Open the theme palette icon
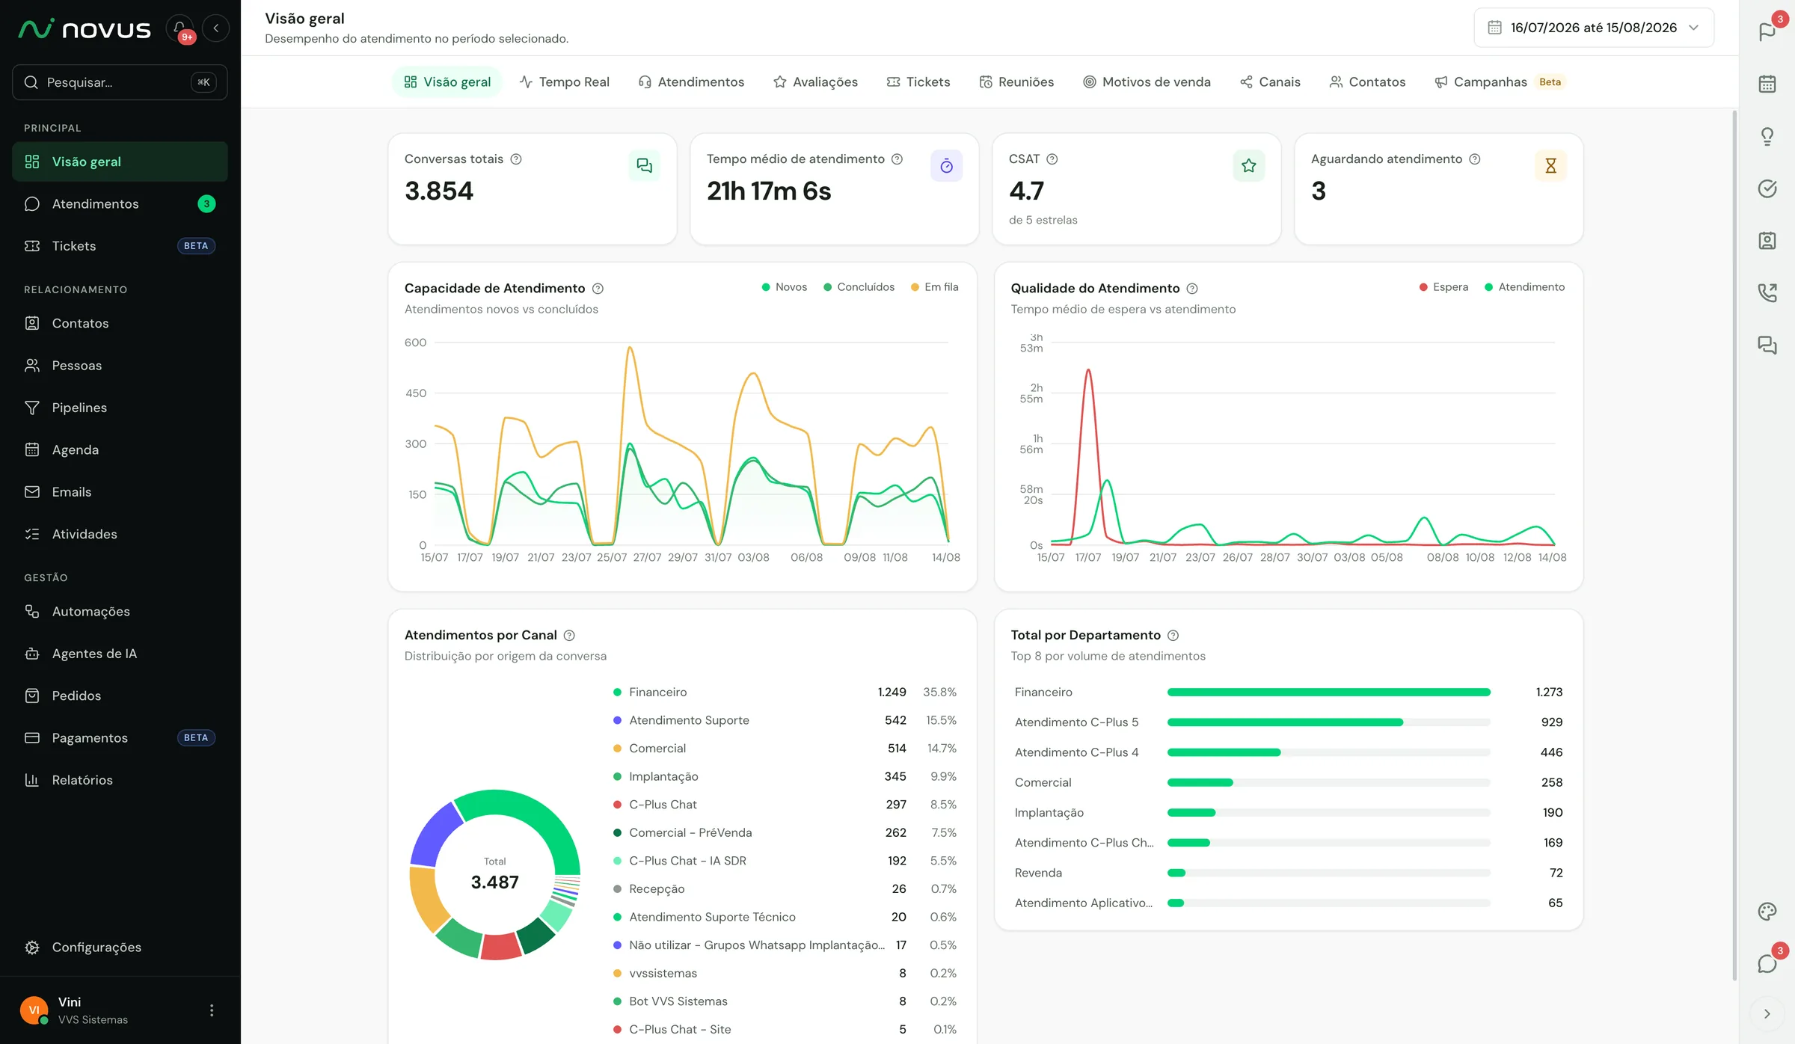Screen dimensions: 1795x1044 1767,911
